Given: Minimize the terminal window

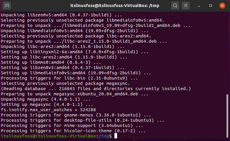Looking at the screenshot, I should click(199, 6).
